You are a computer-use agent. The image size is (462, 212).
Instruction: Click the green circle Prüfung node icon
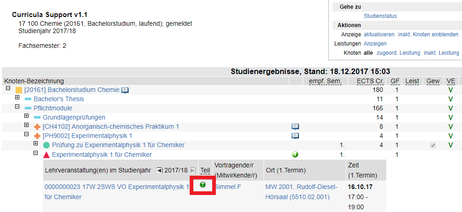[46, 145]
